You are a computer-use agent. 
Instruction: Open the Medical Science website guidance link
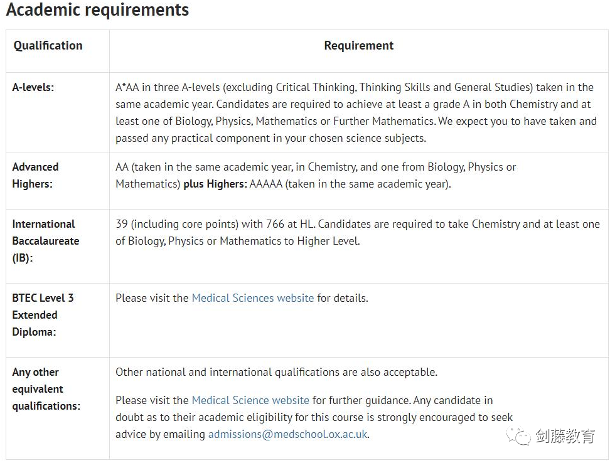[250, 400]
